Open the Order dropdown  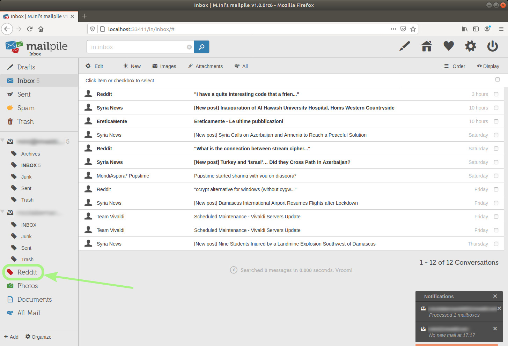(454, 66)
